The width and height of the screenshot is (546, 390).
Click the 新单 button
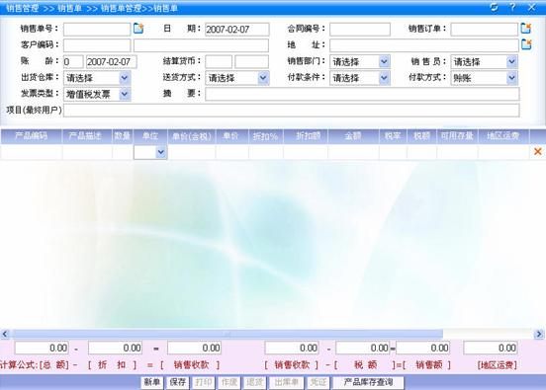coord(152,382)
